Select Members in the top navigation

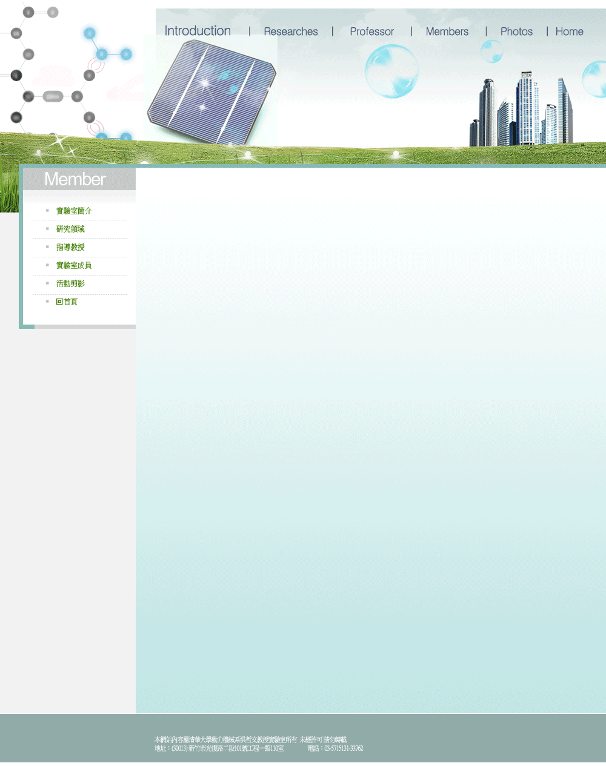(x=447, y=31)
